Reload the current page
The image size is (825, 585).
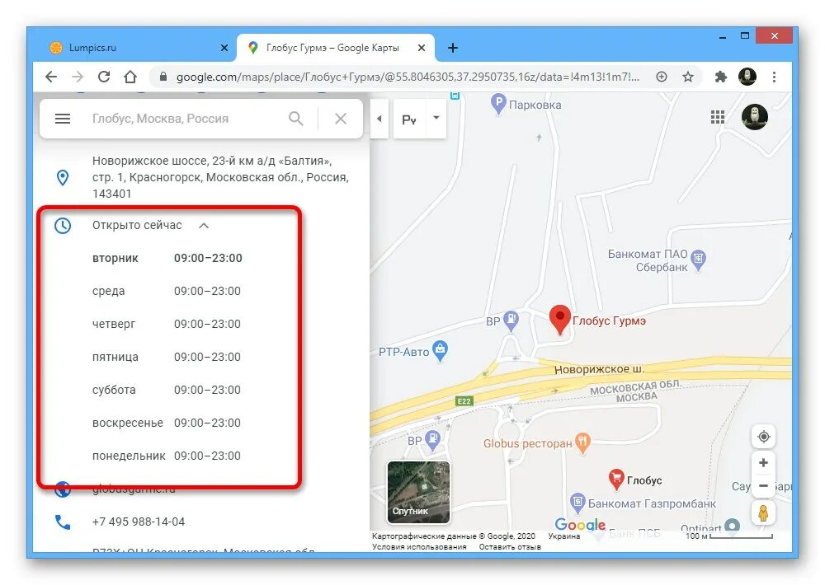pos(104,77)
